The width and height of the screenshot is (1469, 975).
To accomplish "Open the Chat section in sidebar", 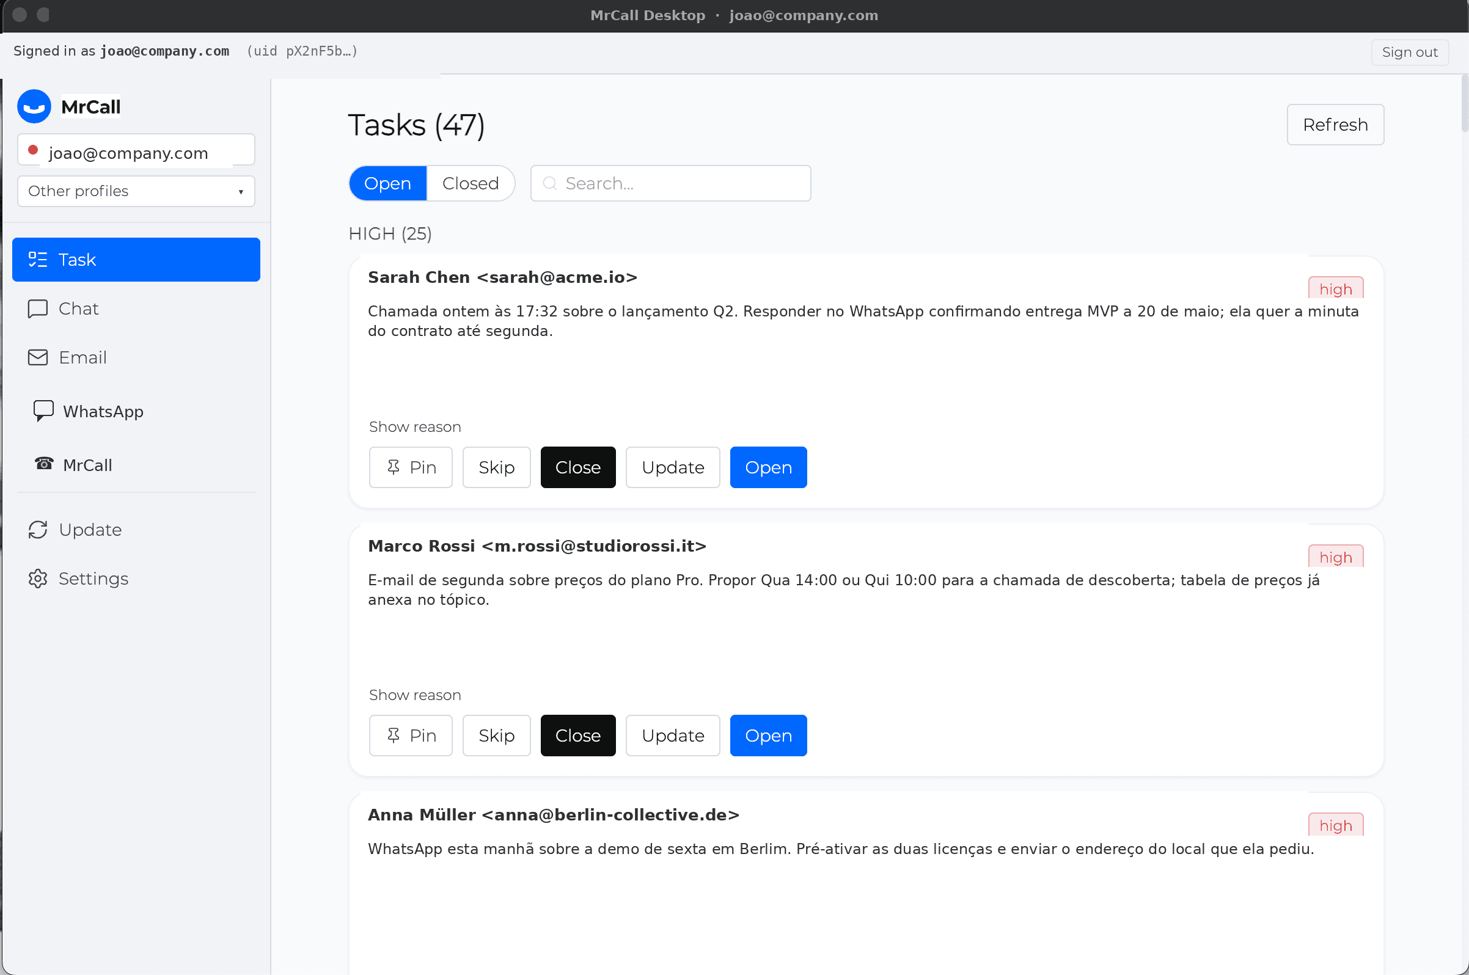I will pos(136,309).
